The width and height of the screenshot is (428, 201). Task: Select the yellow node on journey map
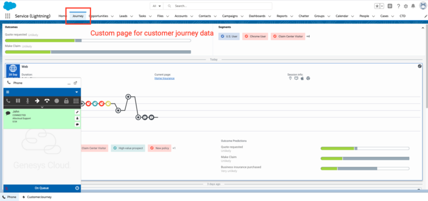(108, 103)
